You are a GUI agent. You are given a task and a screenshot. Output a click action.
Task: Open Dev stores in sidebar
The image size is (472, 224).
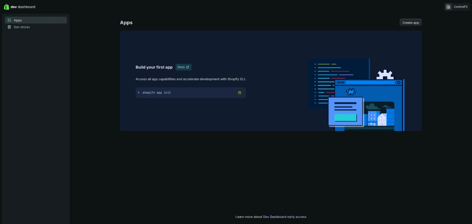coord(36,27)
